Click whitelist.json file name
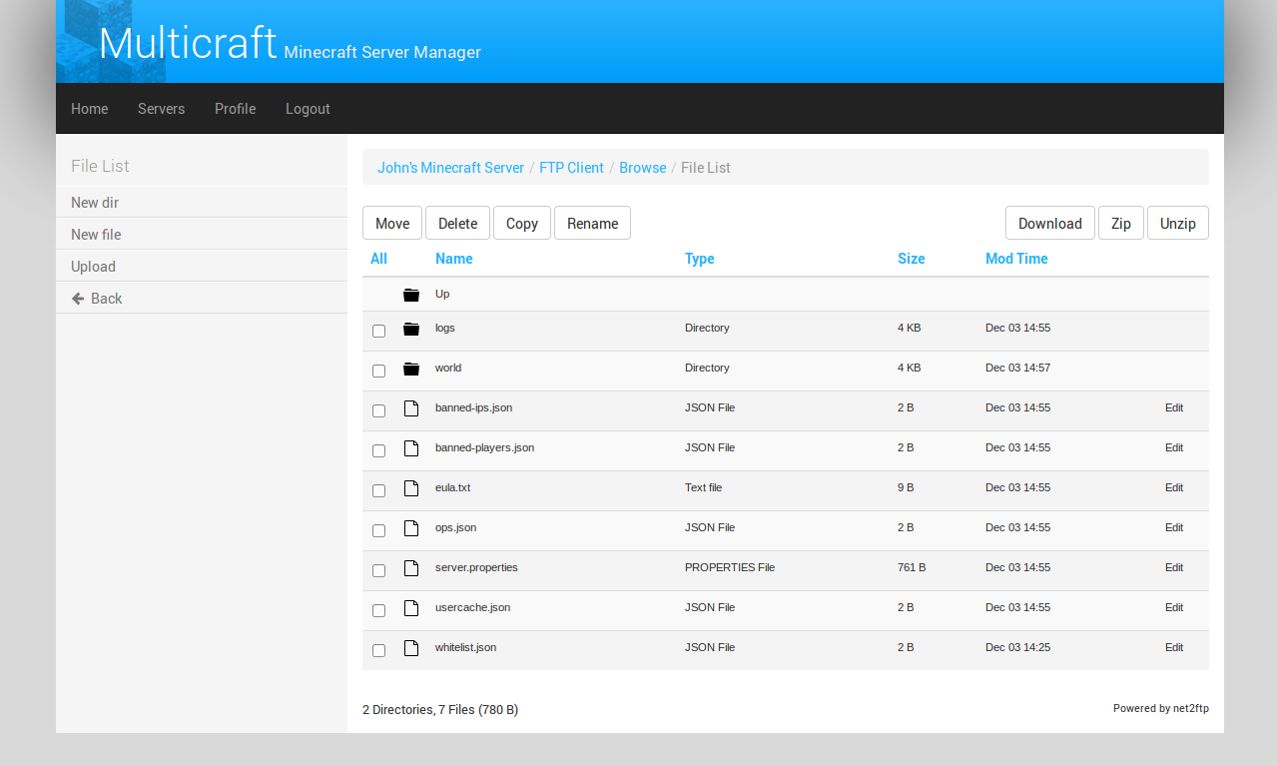This screenshot has height=766, width=1277. pyautogui.click(x=465, y=647)
